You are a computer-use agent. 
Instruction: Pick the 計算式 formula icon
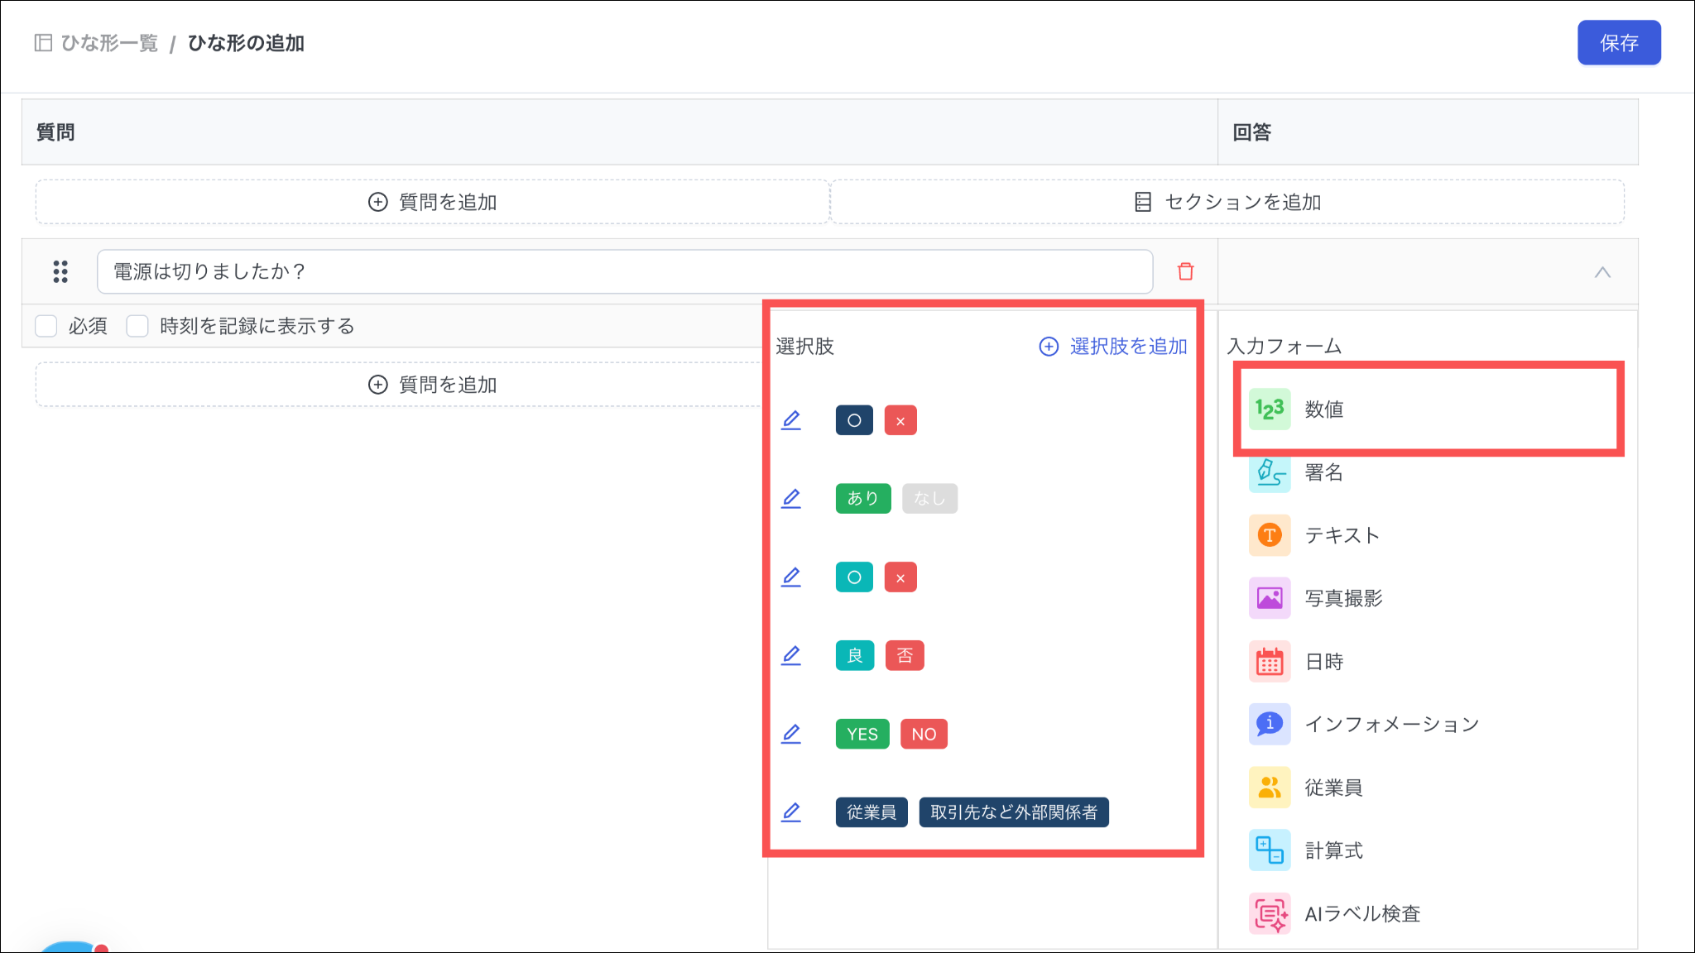coord(1269,850)
